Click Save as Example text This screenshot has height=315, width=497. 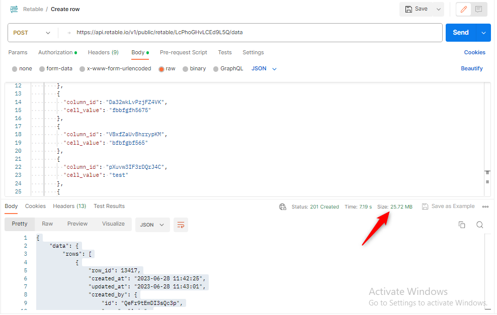click(x=453, y=206)
